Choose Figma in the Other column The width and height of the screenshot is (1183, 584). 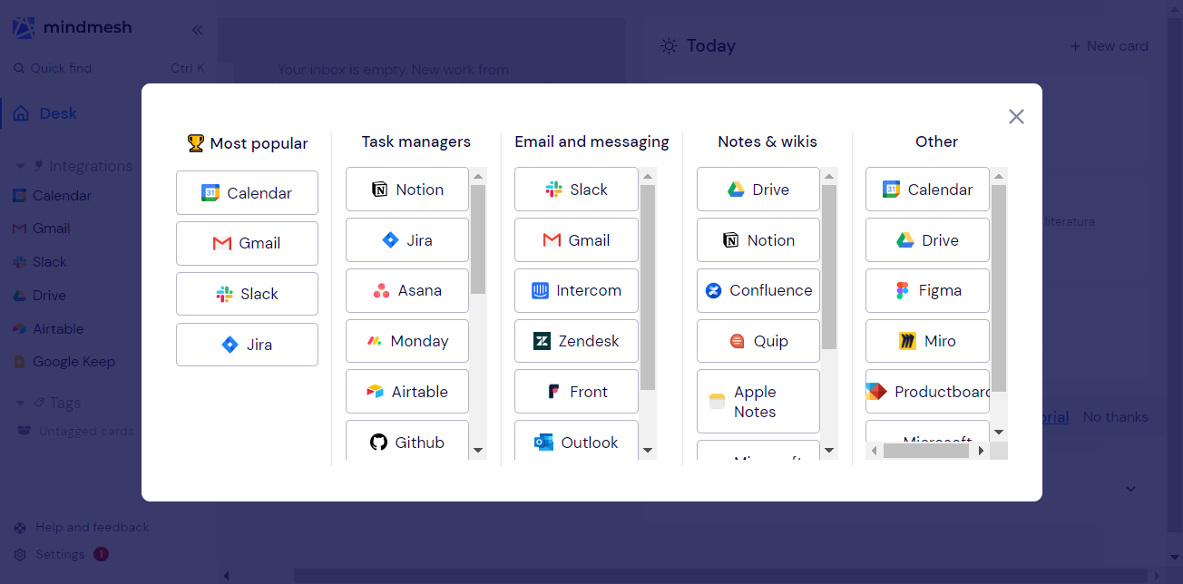click(x=927, y=291)
